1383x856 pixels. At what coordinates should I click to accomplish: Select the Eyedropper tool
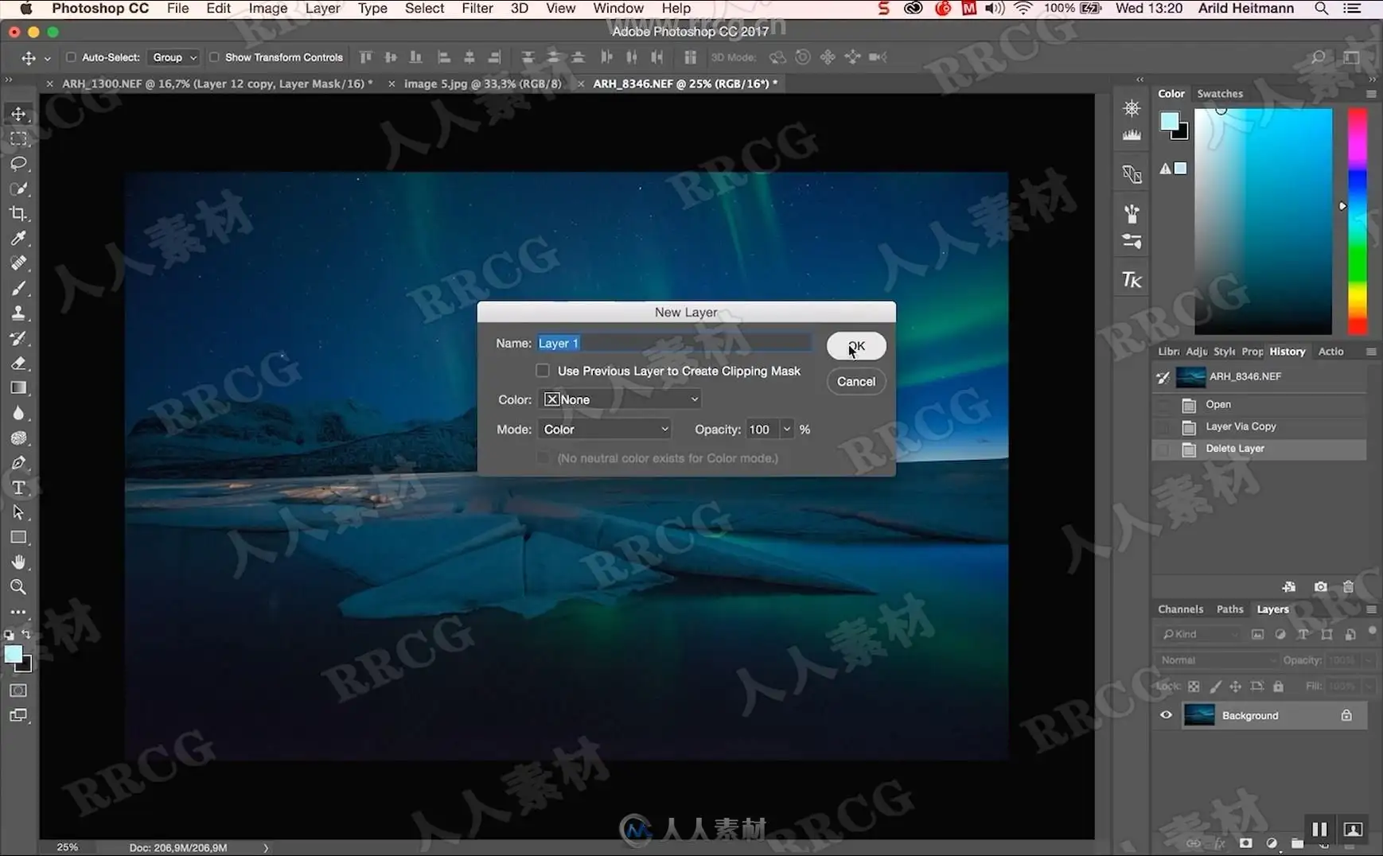(x=18, y=238)
